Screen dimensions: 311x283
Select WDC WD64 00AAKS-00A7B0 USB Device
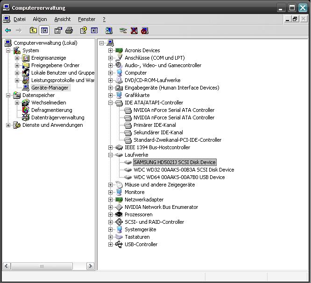(x=179, y=177)
